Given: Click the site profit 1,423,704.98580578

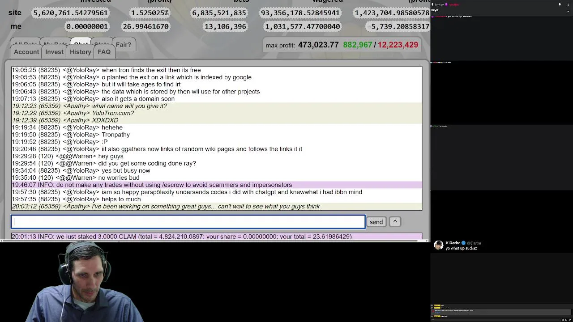Looking at the screenshot, I should (x=392, y=13).
